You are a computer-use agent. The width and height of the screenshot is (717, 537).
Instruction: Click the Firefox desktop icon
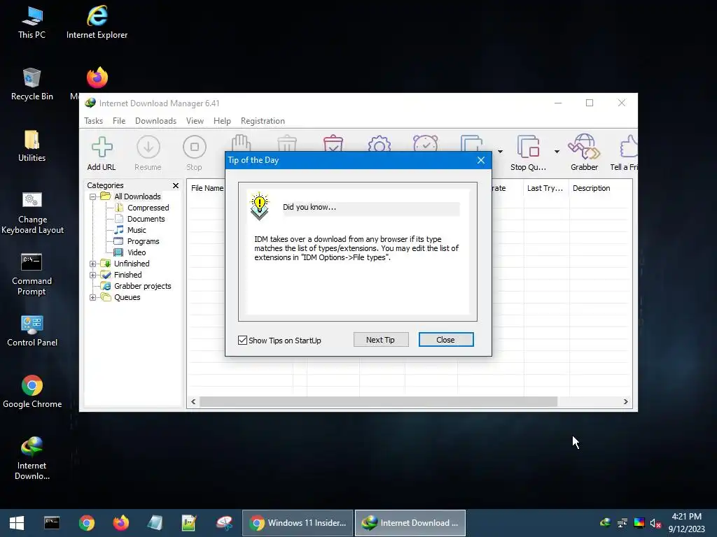(x=97, y=78)
